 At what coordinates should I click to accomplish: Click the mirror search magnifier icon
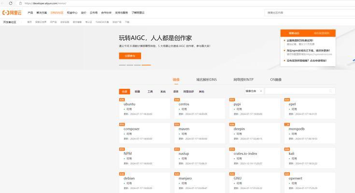[x=330, y=91]
